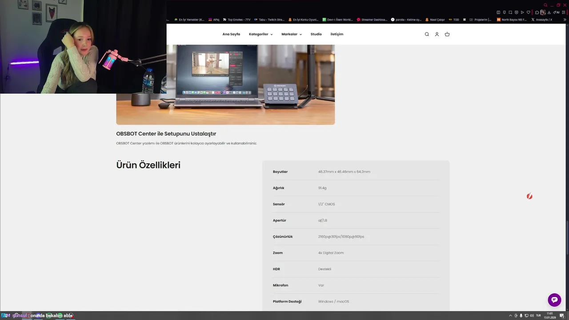Select the '4x Digital Zoom' value

(x=331, y=253)
